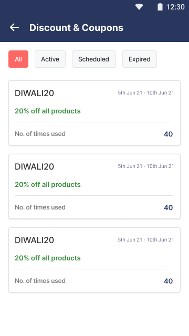This screenshot has width=189, height=336.
Task: Tap usage count 40 on third coupon
Action: pyautogui.click(x=168, y=281)
